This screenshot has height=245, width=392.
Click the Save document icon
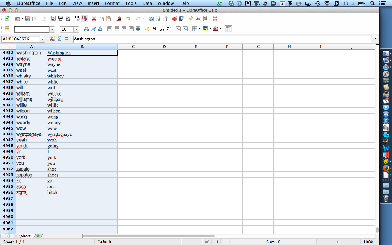click(28, 19)
